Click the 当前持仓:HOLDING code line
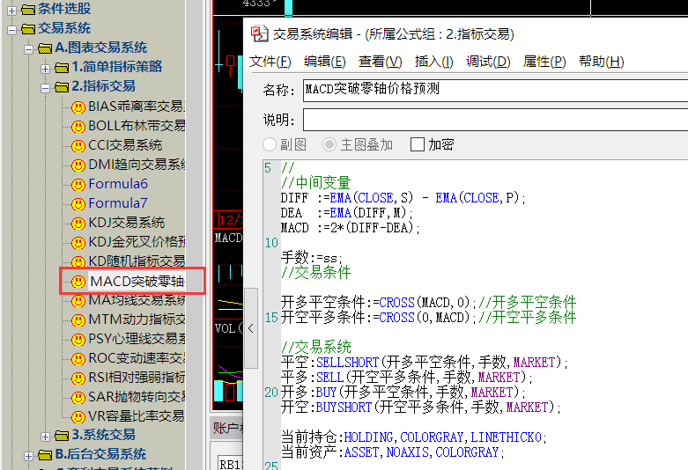Viewport: 688px width, 470px height. pos(413,437)
